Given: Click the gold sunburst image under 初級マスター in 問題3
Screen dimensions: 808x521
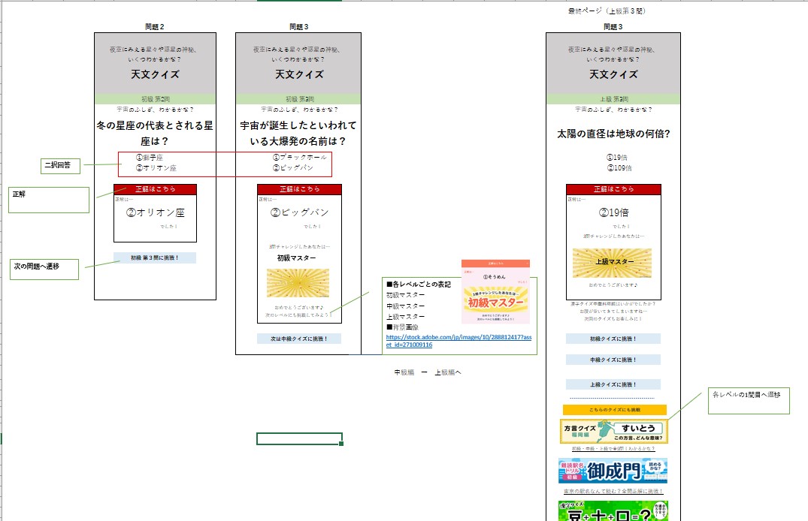Looking at the screenshot, I should point(298,283).
